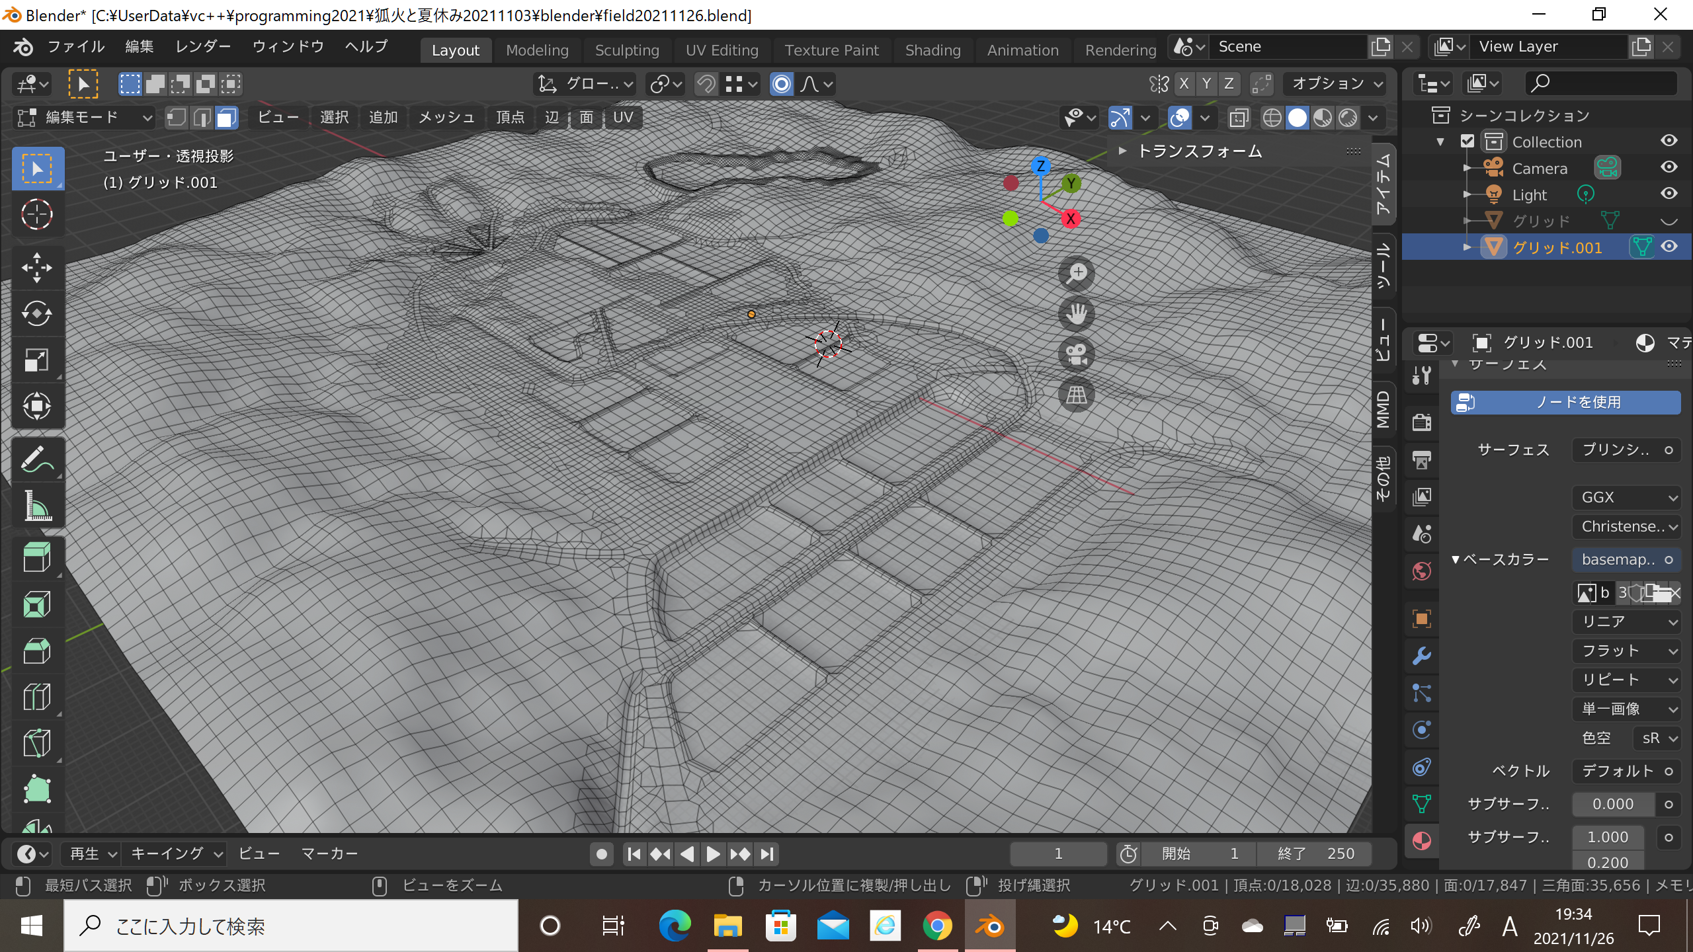
Task: Select the Rotate tool
Action: (x=37, y=313)
